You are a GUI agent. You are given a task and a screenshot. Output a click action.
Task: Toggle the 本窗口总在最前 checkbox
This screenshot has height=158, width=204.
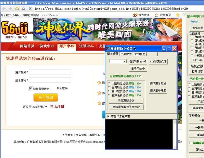pyautogui.click(x=108, y=116)
